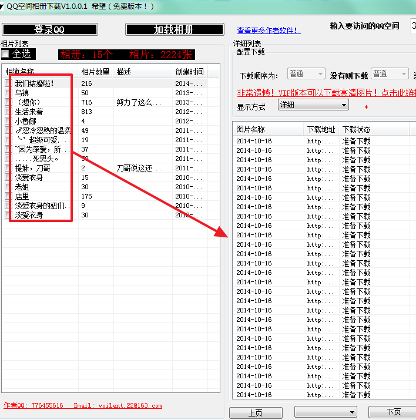Check the 提妹,刀哥 album checkbox
Viewport: 416px width, 420px height.
(x=8, y=167)
